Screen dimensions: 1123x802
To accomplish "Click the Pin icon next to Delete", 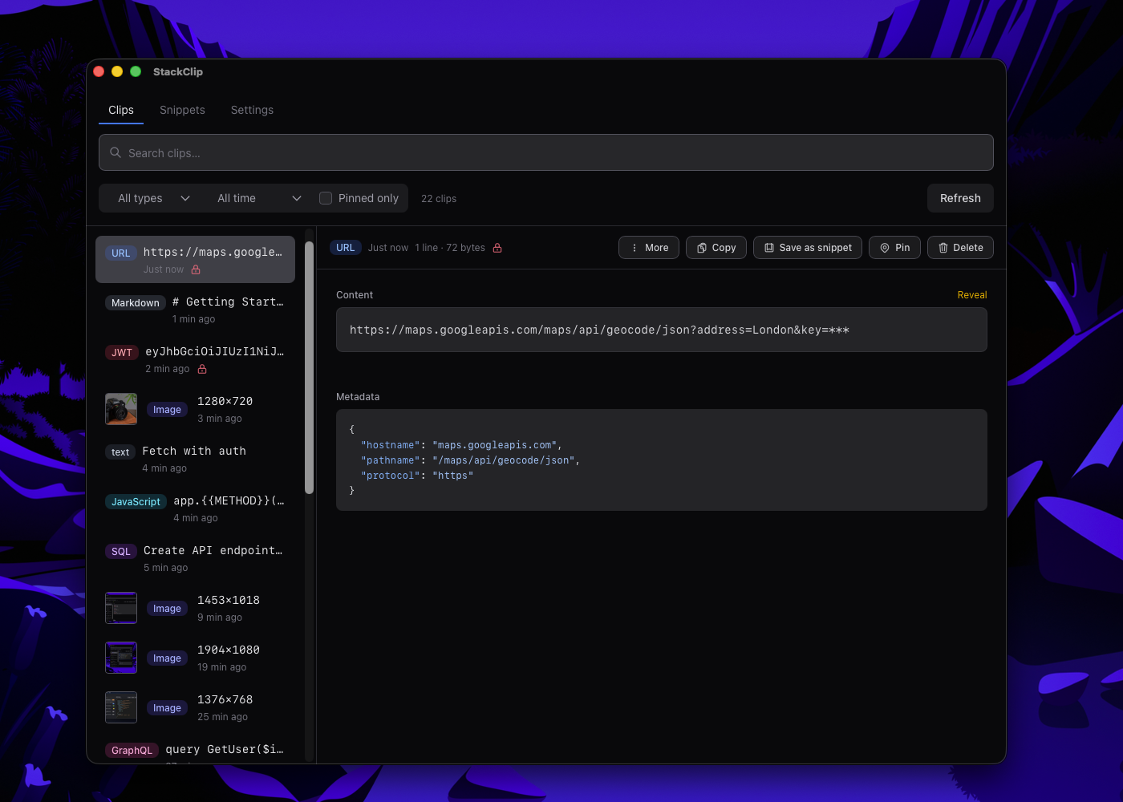I will click(x=884, y=247).
